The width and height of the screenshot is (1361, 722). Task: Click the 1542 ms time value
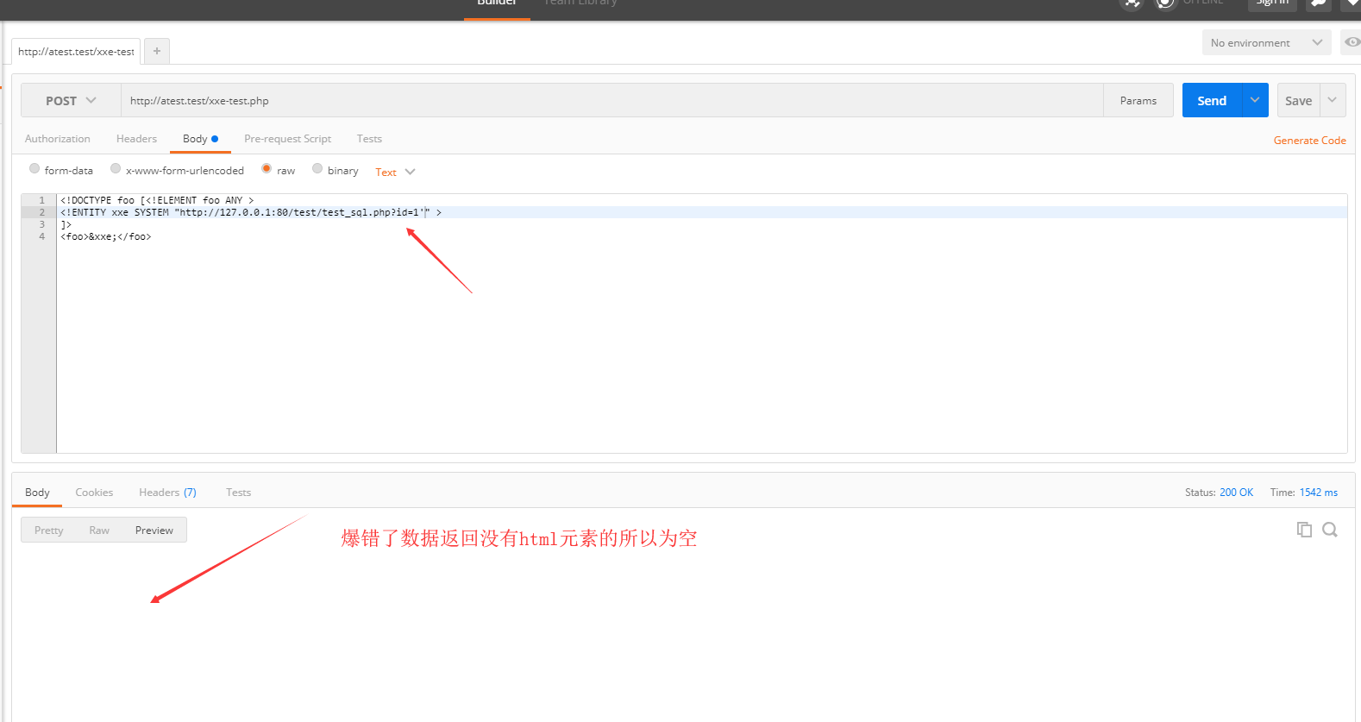click(1319, 493)
